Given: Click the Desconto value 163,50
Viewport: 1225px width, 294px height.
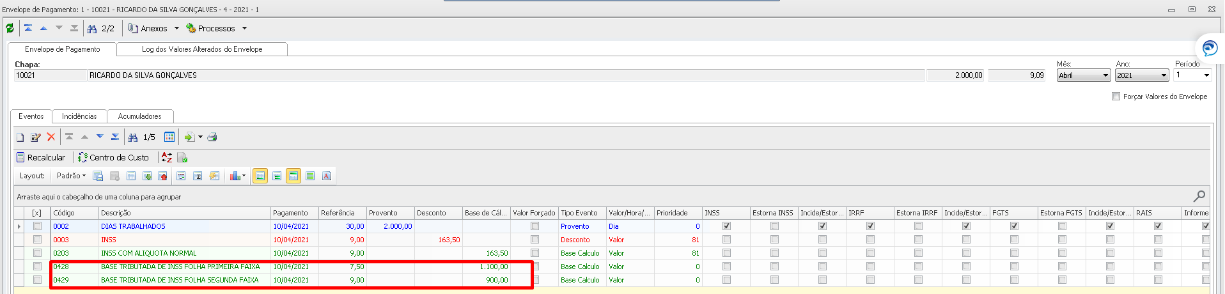Looking at the screenshot, I should tap(449, 240).
